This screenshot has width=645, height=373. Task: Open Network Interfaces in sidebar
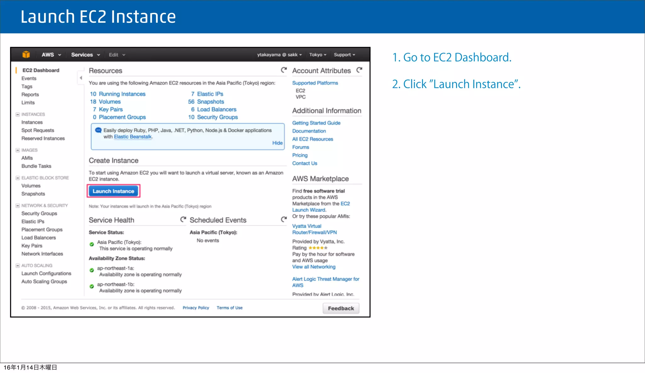(x=42, y=254)
